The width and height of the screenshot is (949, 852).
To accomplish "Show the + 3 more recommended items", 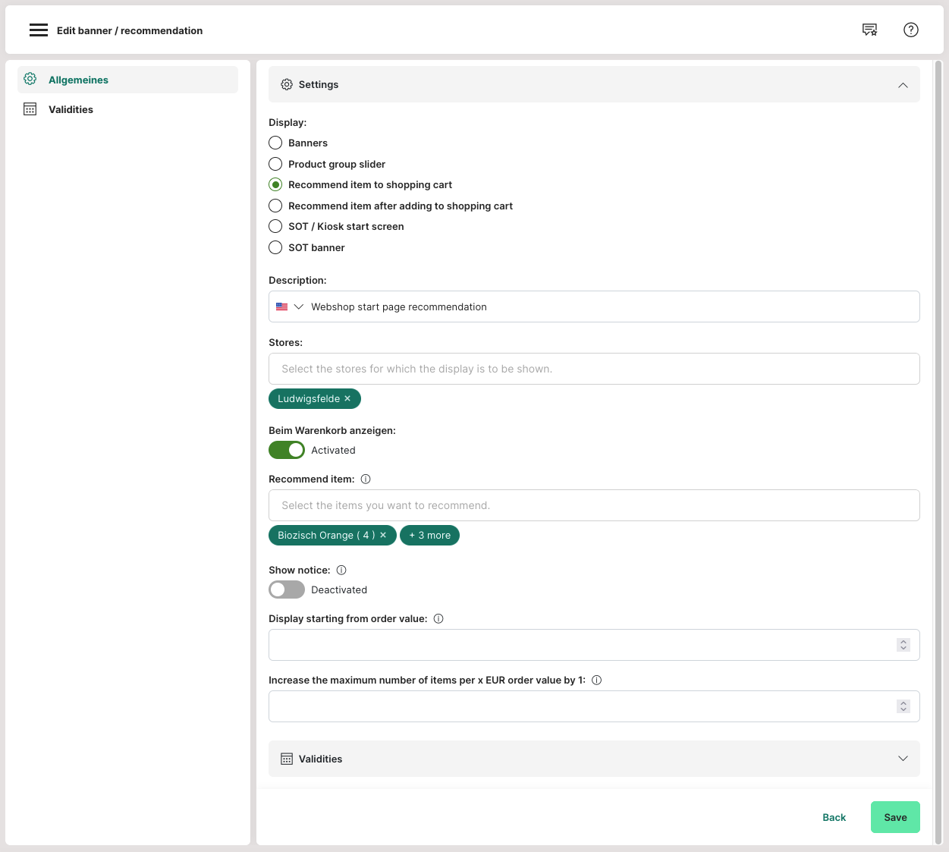I will (x=429, y=536).
